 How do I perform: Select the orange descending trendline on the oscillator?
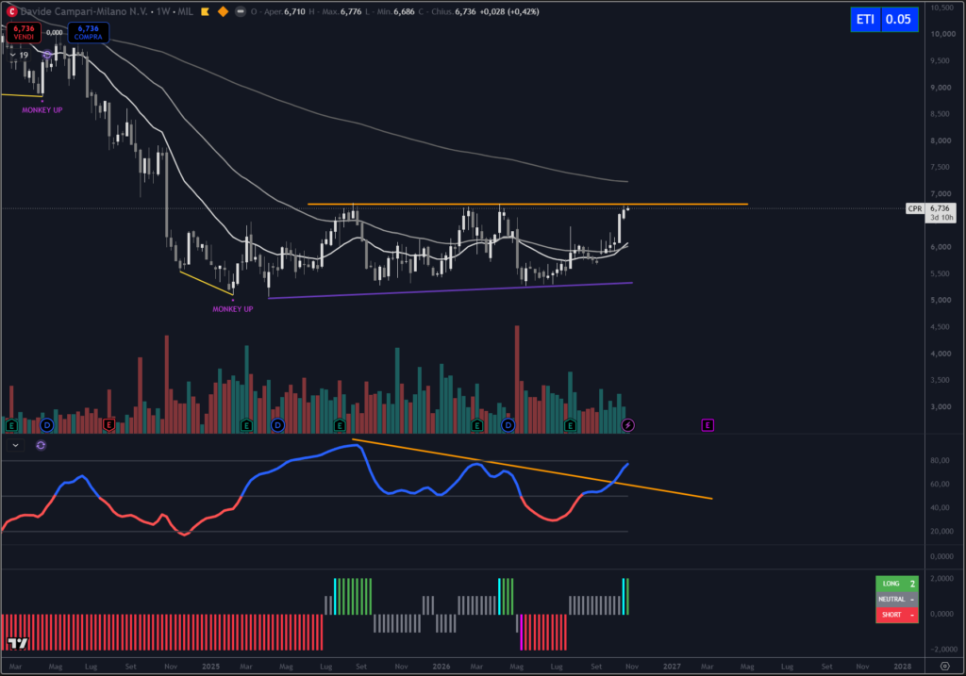532,469
